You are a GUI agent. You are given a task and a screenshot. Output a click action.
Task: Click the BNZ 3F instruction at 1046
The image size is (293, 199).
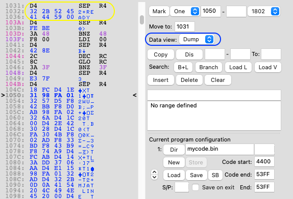[x=92, y=68]
